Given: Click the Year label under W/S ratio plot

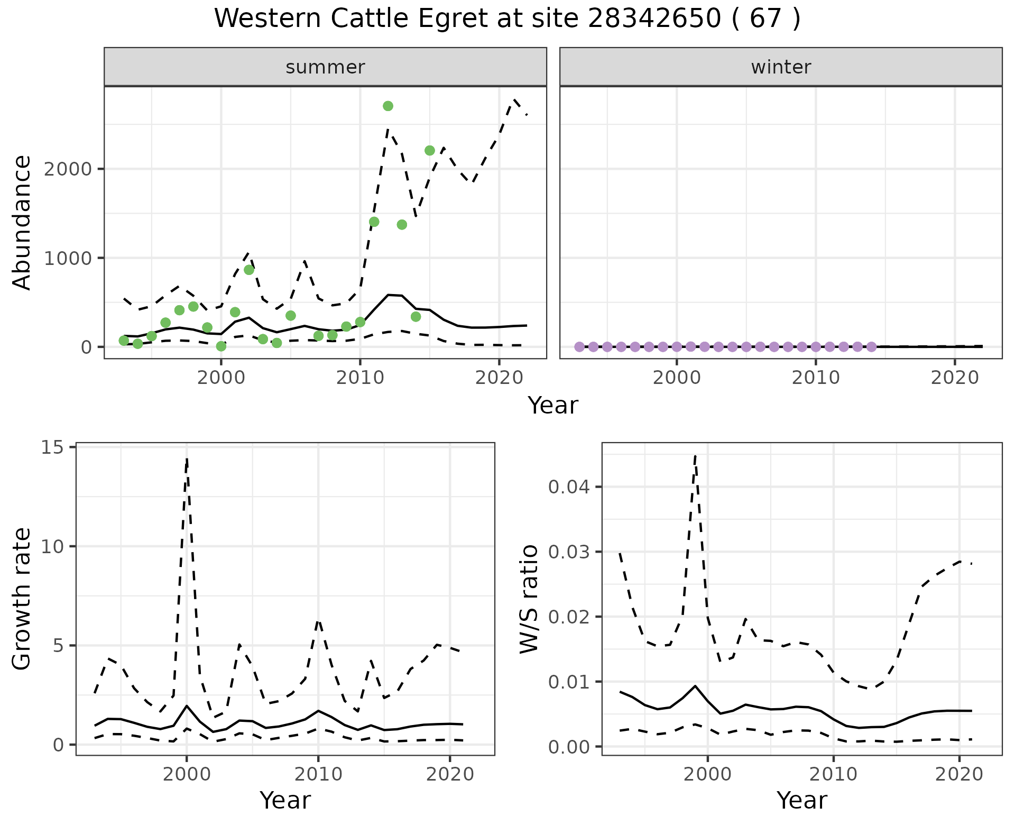Looking at the screenshot, I should pyautogui.click(x=801, y=800).
